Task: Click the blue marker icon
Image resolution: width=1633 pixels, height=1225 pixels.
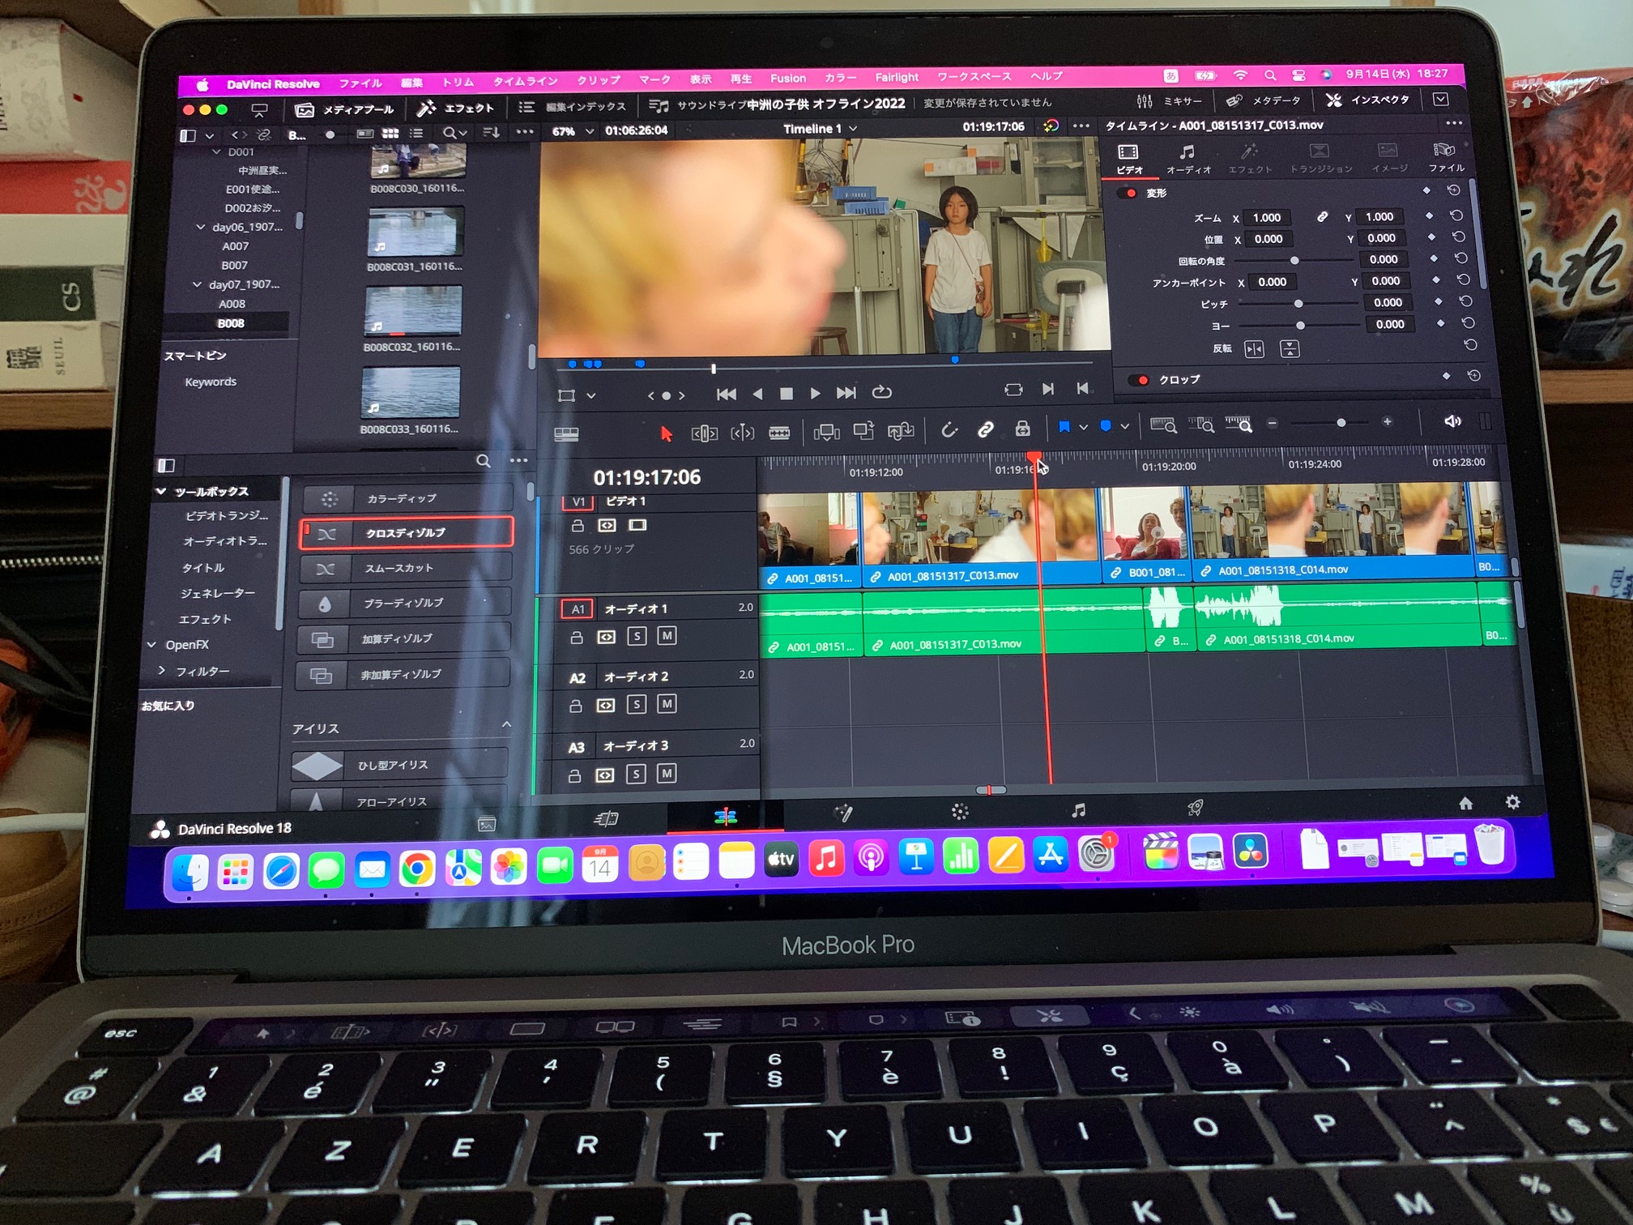Action: 1105,426
